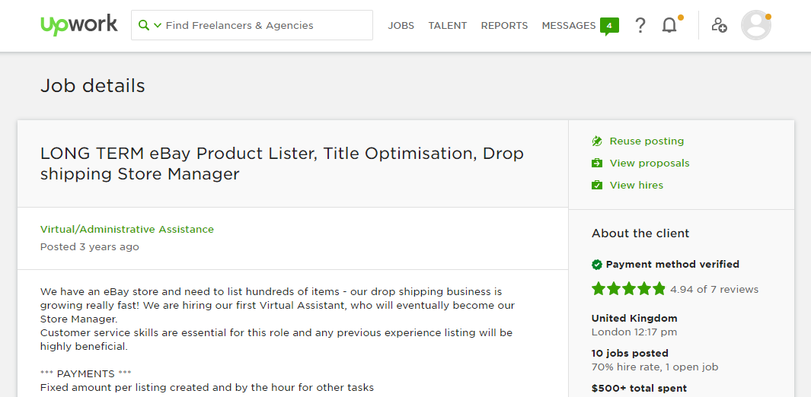Go to MESSAGES
Image resolution: width=811 pixels, height=397 pixels.
[x=568, y=25]
